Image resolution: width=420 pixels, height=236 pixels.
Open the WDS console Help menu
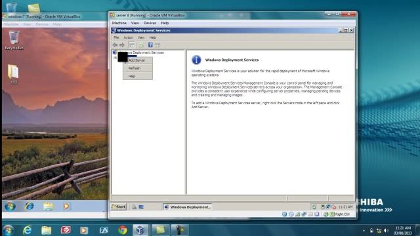(153, 38)
